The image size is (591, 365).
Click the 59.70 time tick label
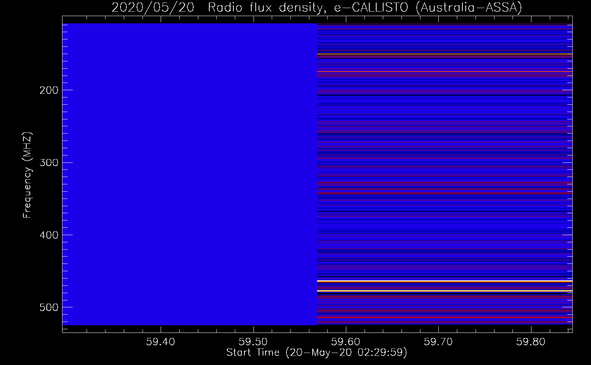pos(438,342)
